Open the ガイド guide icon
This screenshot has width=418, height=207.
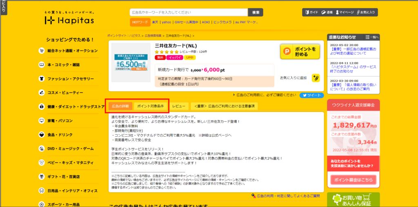[x=311, y=12]
